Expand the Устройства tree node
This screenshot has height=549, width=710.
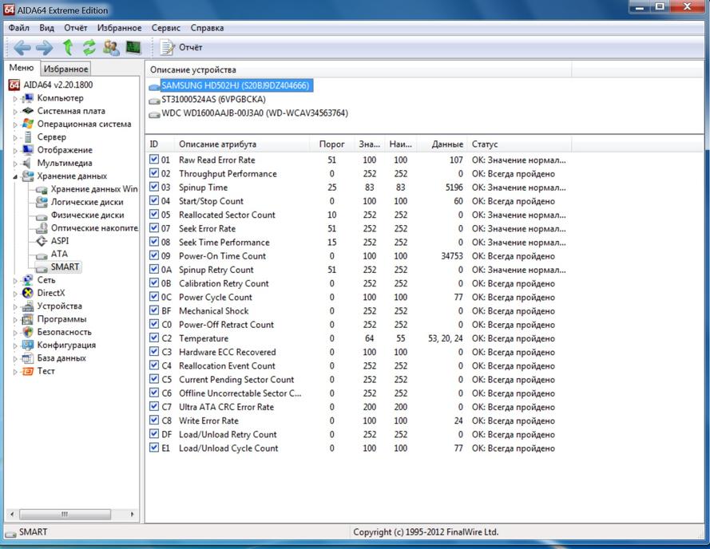coord(15,307)
